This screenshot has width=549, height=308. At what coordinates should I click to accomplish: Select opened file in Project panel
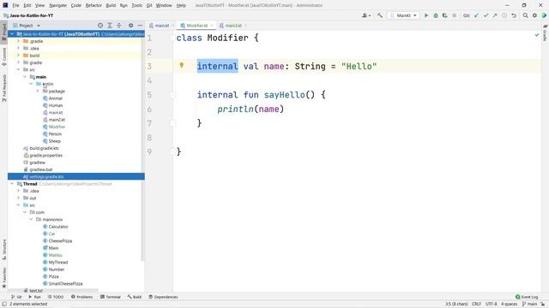click(100, 26)
